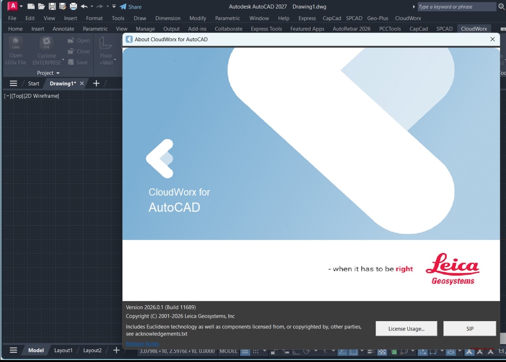Close the Drawing1 file tab
The height and width of the screenshot is (362, 506).
[82, 83]
